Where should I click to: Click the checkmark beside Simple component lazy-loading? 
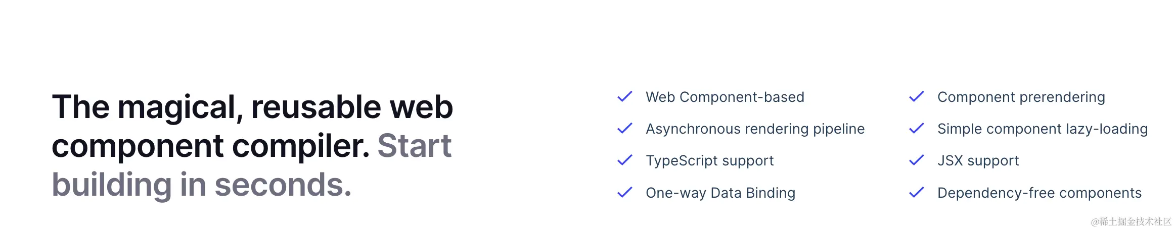click(917, 129)
